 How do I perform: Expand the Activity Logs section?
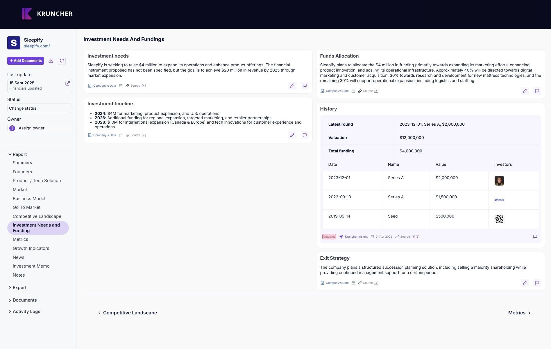(10, 311)
